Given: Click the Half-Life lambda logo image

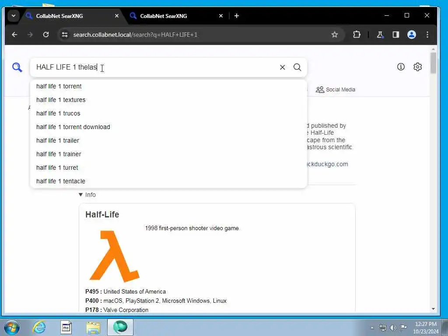Looking at the screenshot, I should (x=115, y=255).
